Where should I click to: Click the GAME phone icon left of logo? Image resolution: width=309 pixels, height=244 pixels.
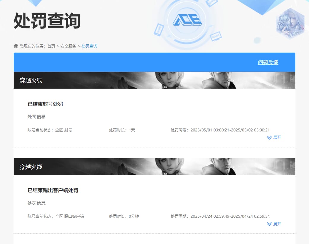[x=159, y=30]
